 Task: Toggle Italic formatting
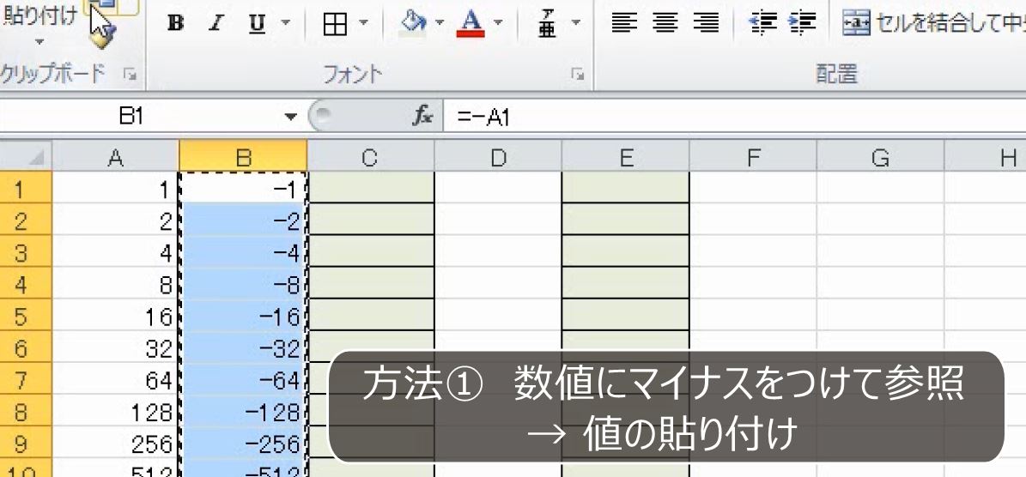click(x=216, y=24)
